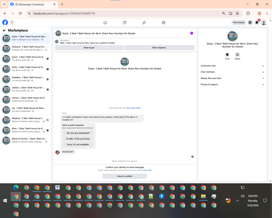The image size is (272, 218).
Task: Open the account profile avatar menu
Action: tap(264, 22)
